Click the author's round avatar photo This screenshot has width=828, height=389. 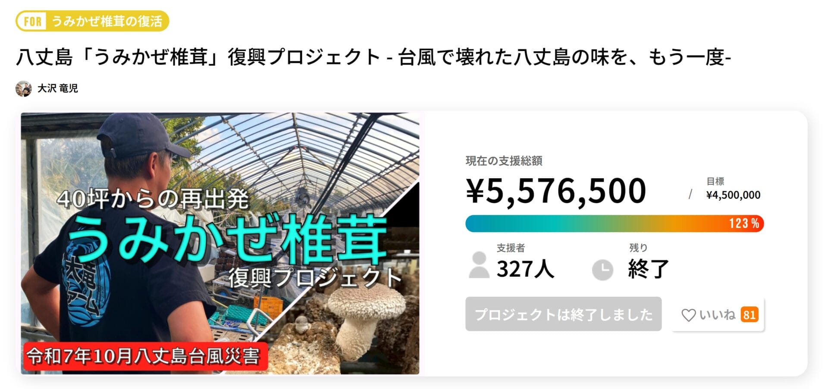tap(24, 89)
